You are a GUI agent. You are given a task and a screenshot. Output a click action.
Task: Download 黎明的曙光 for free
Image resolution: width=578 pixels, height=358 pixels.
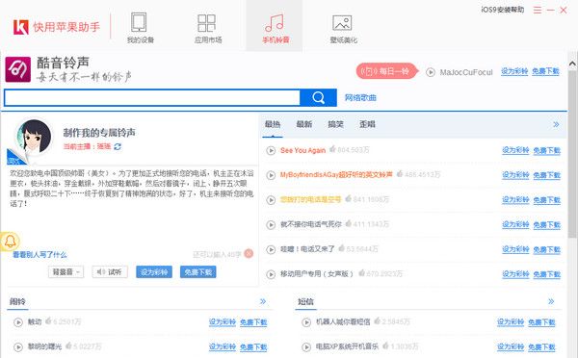coord(253,347)
